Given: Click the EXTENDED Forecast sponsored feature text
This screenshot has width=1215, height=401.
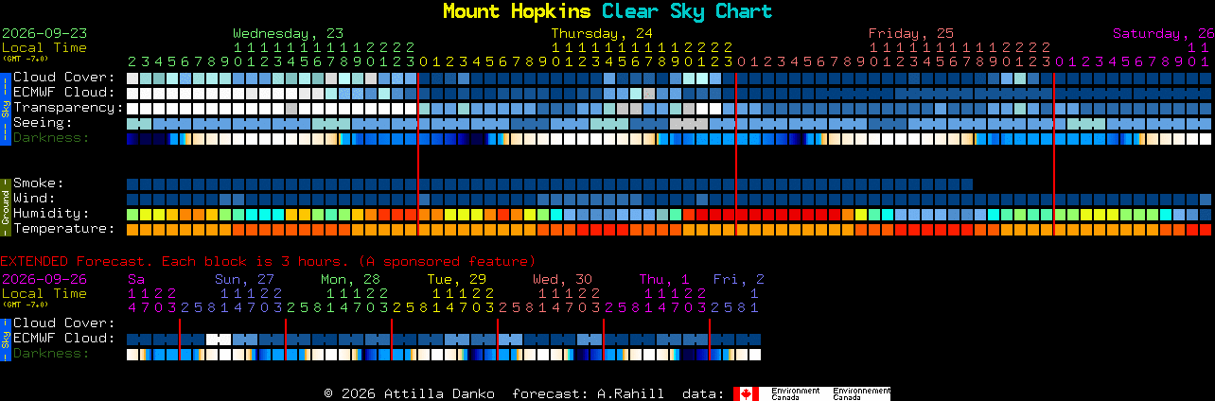Looking at the screenshot, I should [268, 261].
